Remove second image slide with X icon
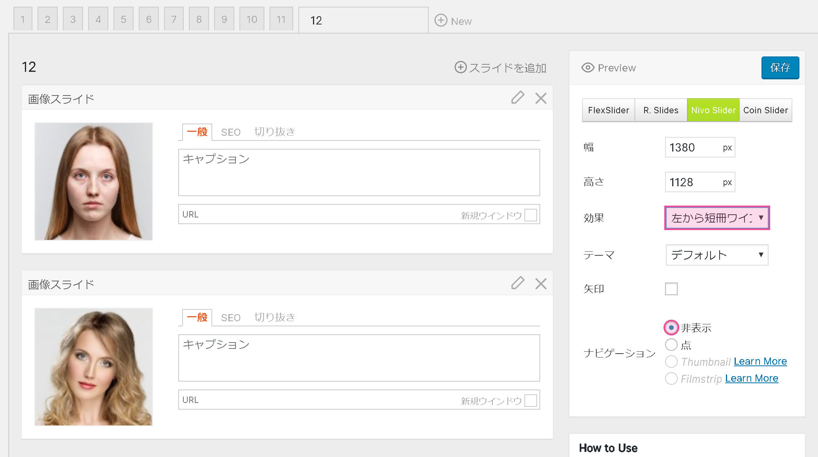 pos(541,283)
